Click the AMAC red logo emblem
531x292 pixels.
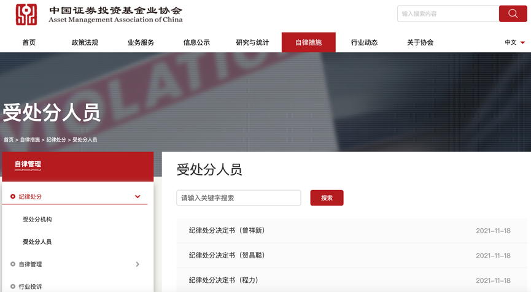(x=26, y=15)
